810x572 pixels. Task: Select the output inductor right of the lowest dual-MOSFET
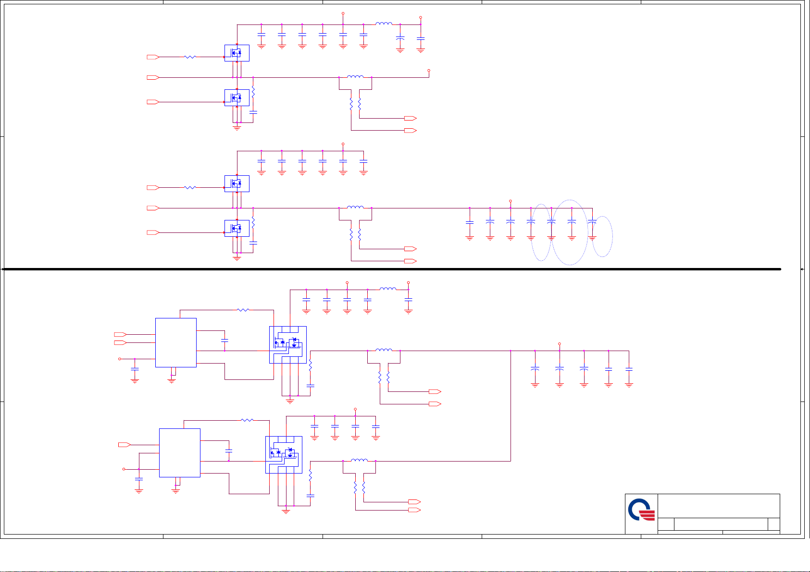[359, 460]
